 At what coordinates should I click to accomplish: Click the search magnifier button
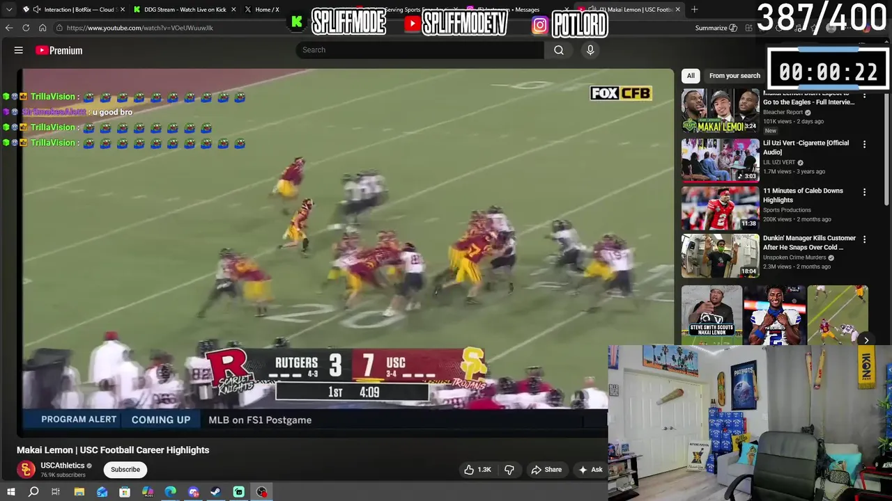[x=559, y=50]
